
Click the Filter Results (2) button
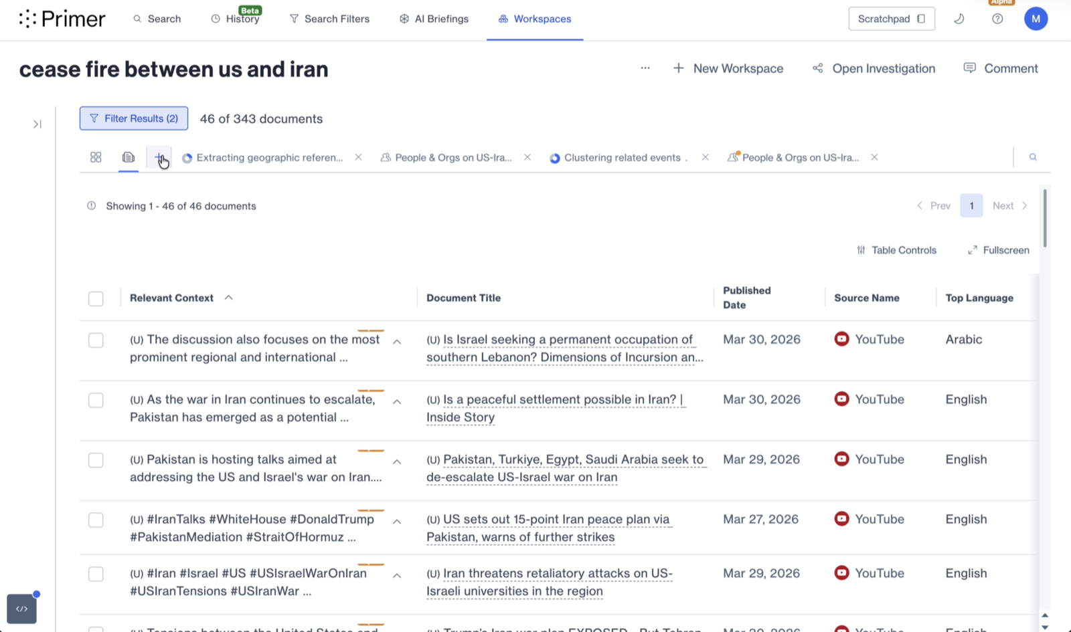click(x=134, y=118)
